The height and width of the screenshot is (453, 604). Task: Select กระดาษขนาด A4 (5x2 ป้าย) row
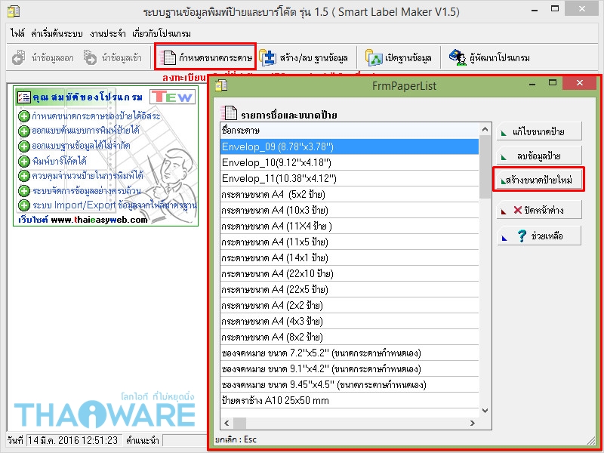coord(350,194)
